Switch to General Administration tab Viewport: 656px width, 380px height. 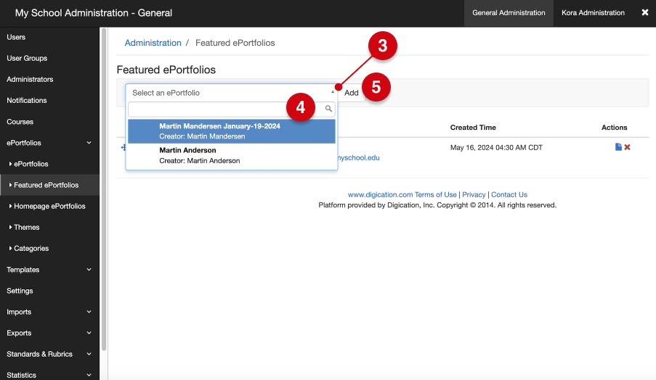coord(509,13)
